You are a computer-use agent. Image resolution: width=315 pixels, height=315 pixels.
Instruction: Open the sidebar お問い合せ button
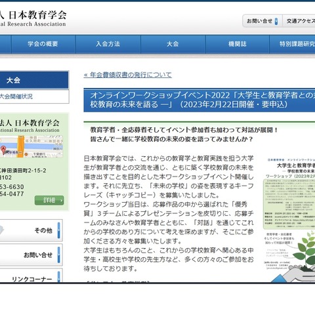point(31,255)
